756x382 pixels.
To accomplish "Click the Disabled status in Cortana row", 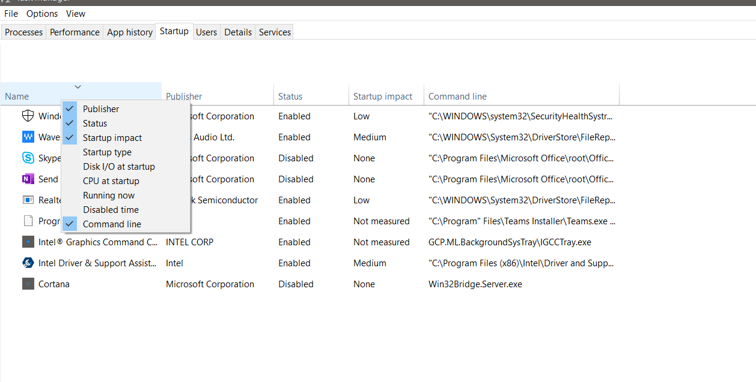I will click(x=296, y=284).
